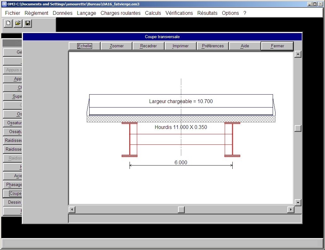This screenshot has width=325, height=250.
Task: Click the New file toolbar icon
Action: click(8, 23)
